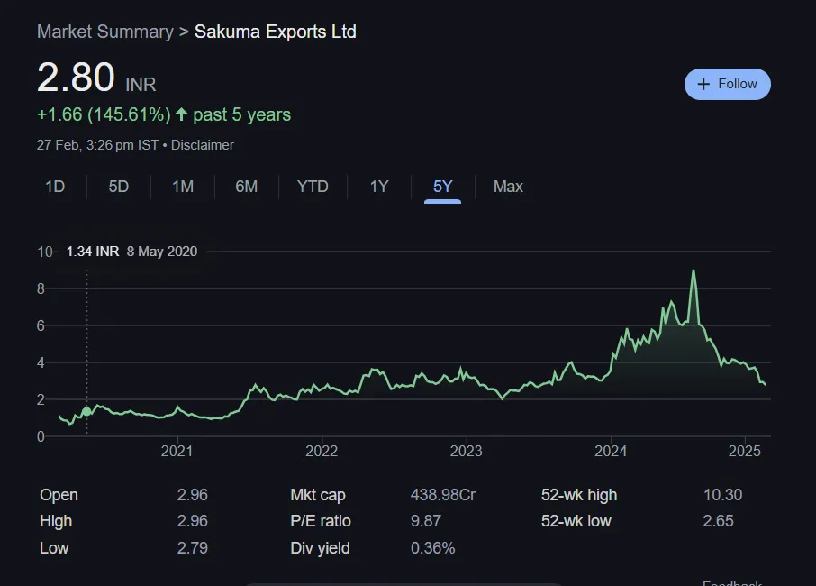Click the past 5 years text
Screen dimensions: 816x586
coord(242,114)
